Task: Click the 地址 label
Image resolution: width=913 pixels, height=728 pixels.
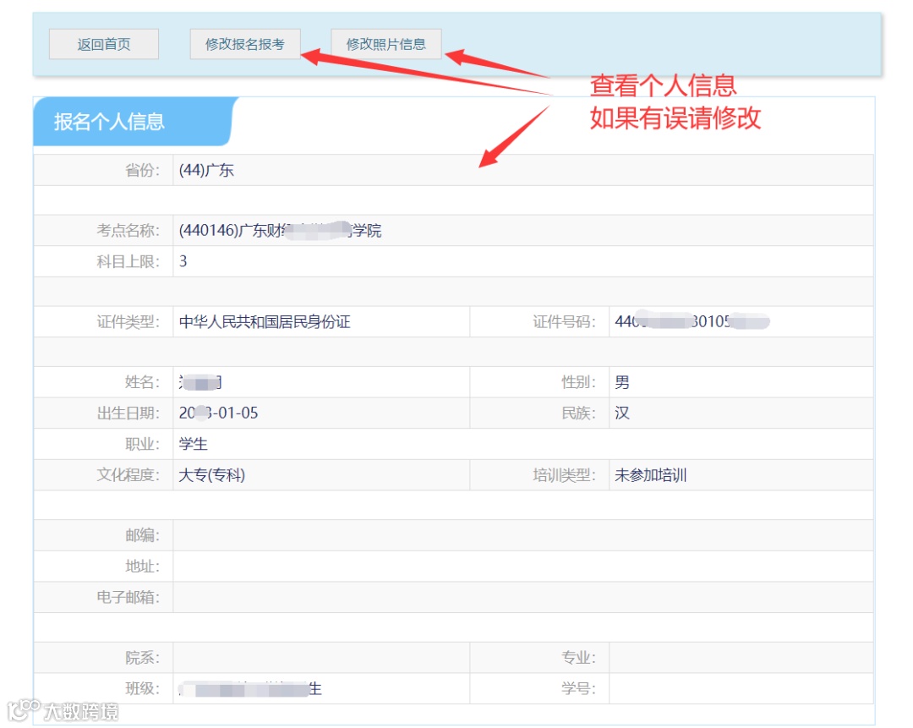Action: (142, 567)
